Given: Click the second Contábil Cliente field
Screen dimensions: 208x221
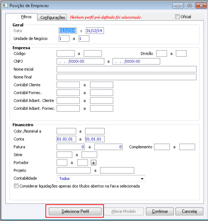Looking at the screenshot, I should 102,85.
